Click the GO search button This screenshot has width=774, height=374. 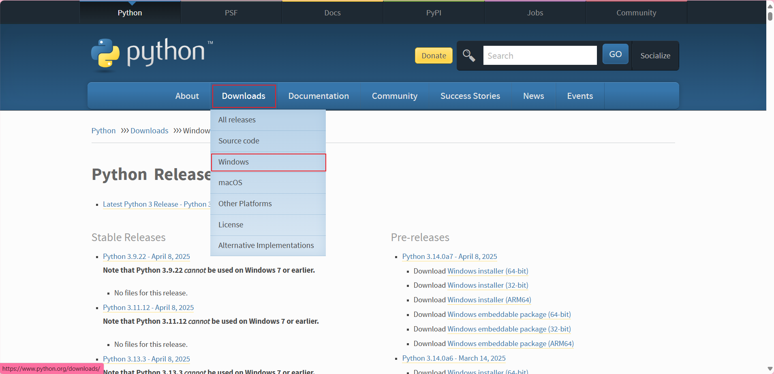click(615, 54)
